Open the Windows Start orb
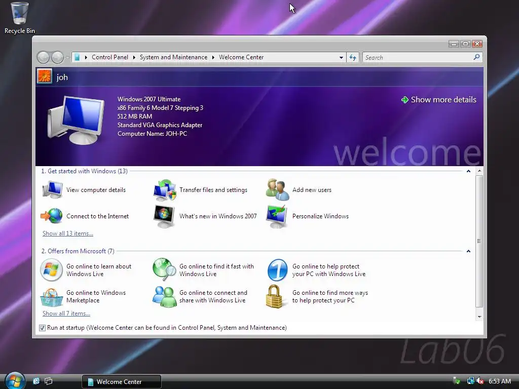This screenshot has width=519, height=389. pyautogui.click(x=15, y=381)
